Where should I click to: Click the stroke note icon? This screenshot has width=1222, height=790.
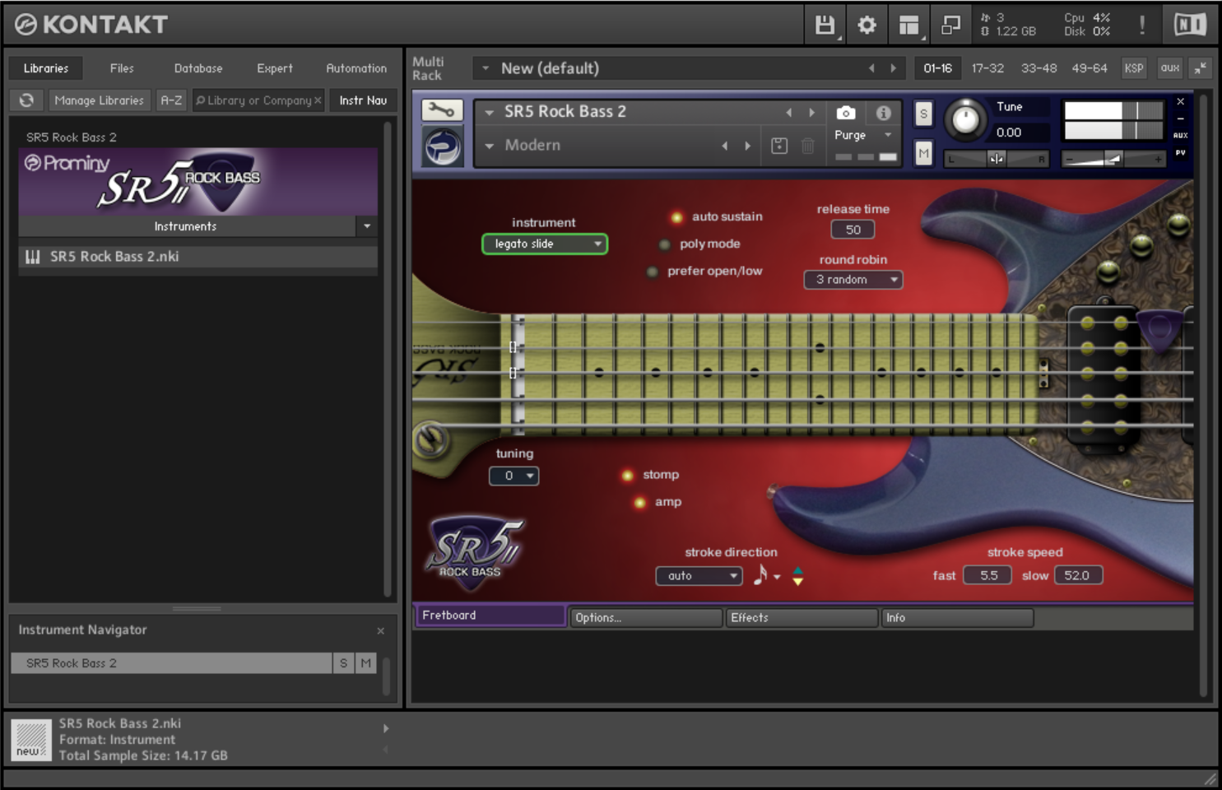760,575
